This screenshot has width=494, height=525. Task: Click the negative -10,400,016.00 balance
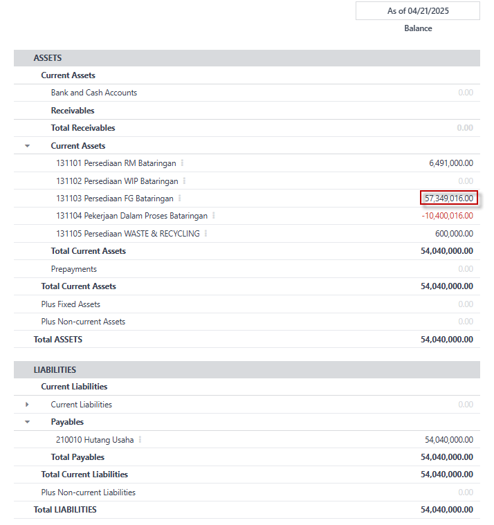(447, 216)
